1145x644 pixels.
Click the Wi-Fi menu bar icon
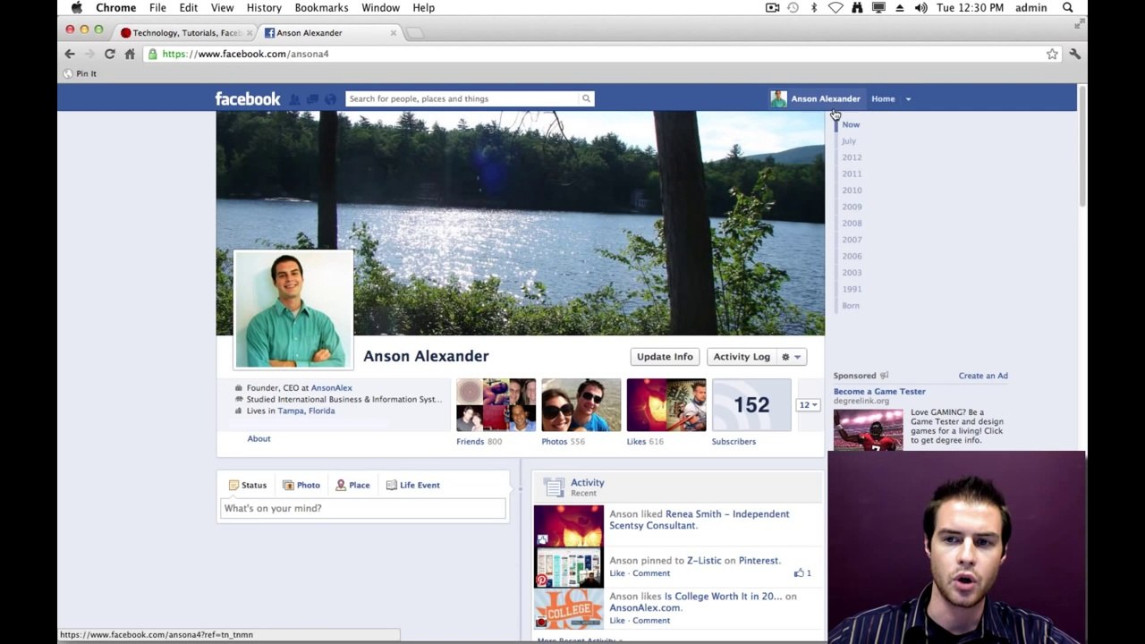pos(835,8)
